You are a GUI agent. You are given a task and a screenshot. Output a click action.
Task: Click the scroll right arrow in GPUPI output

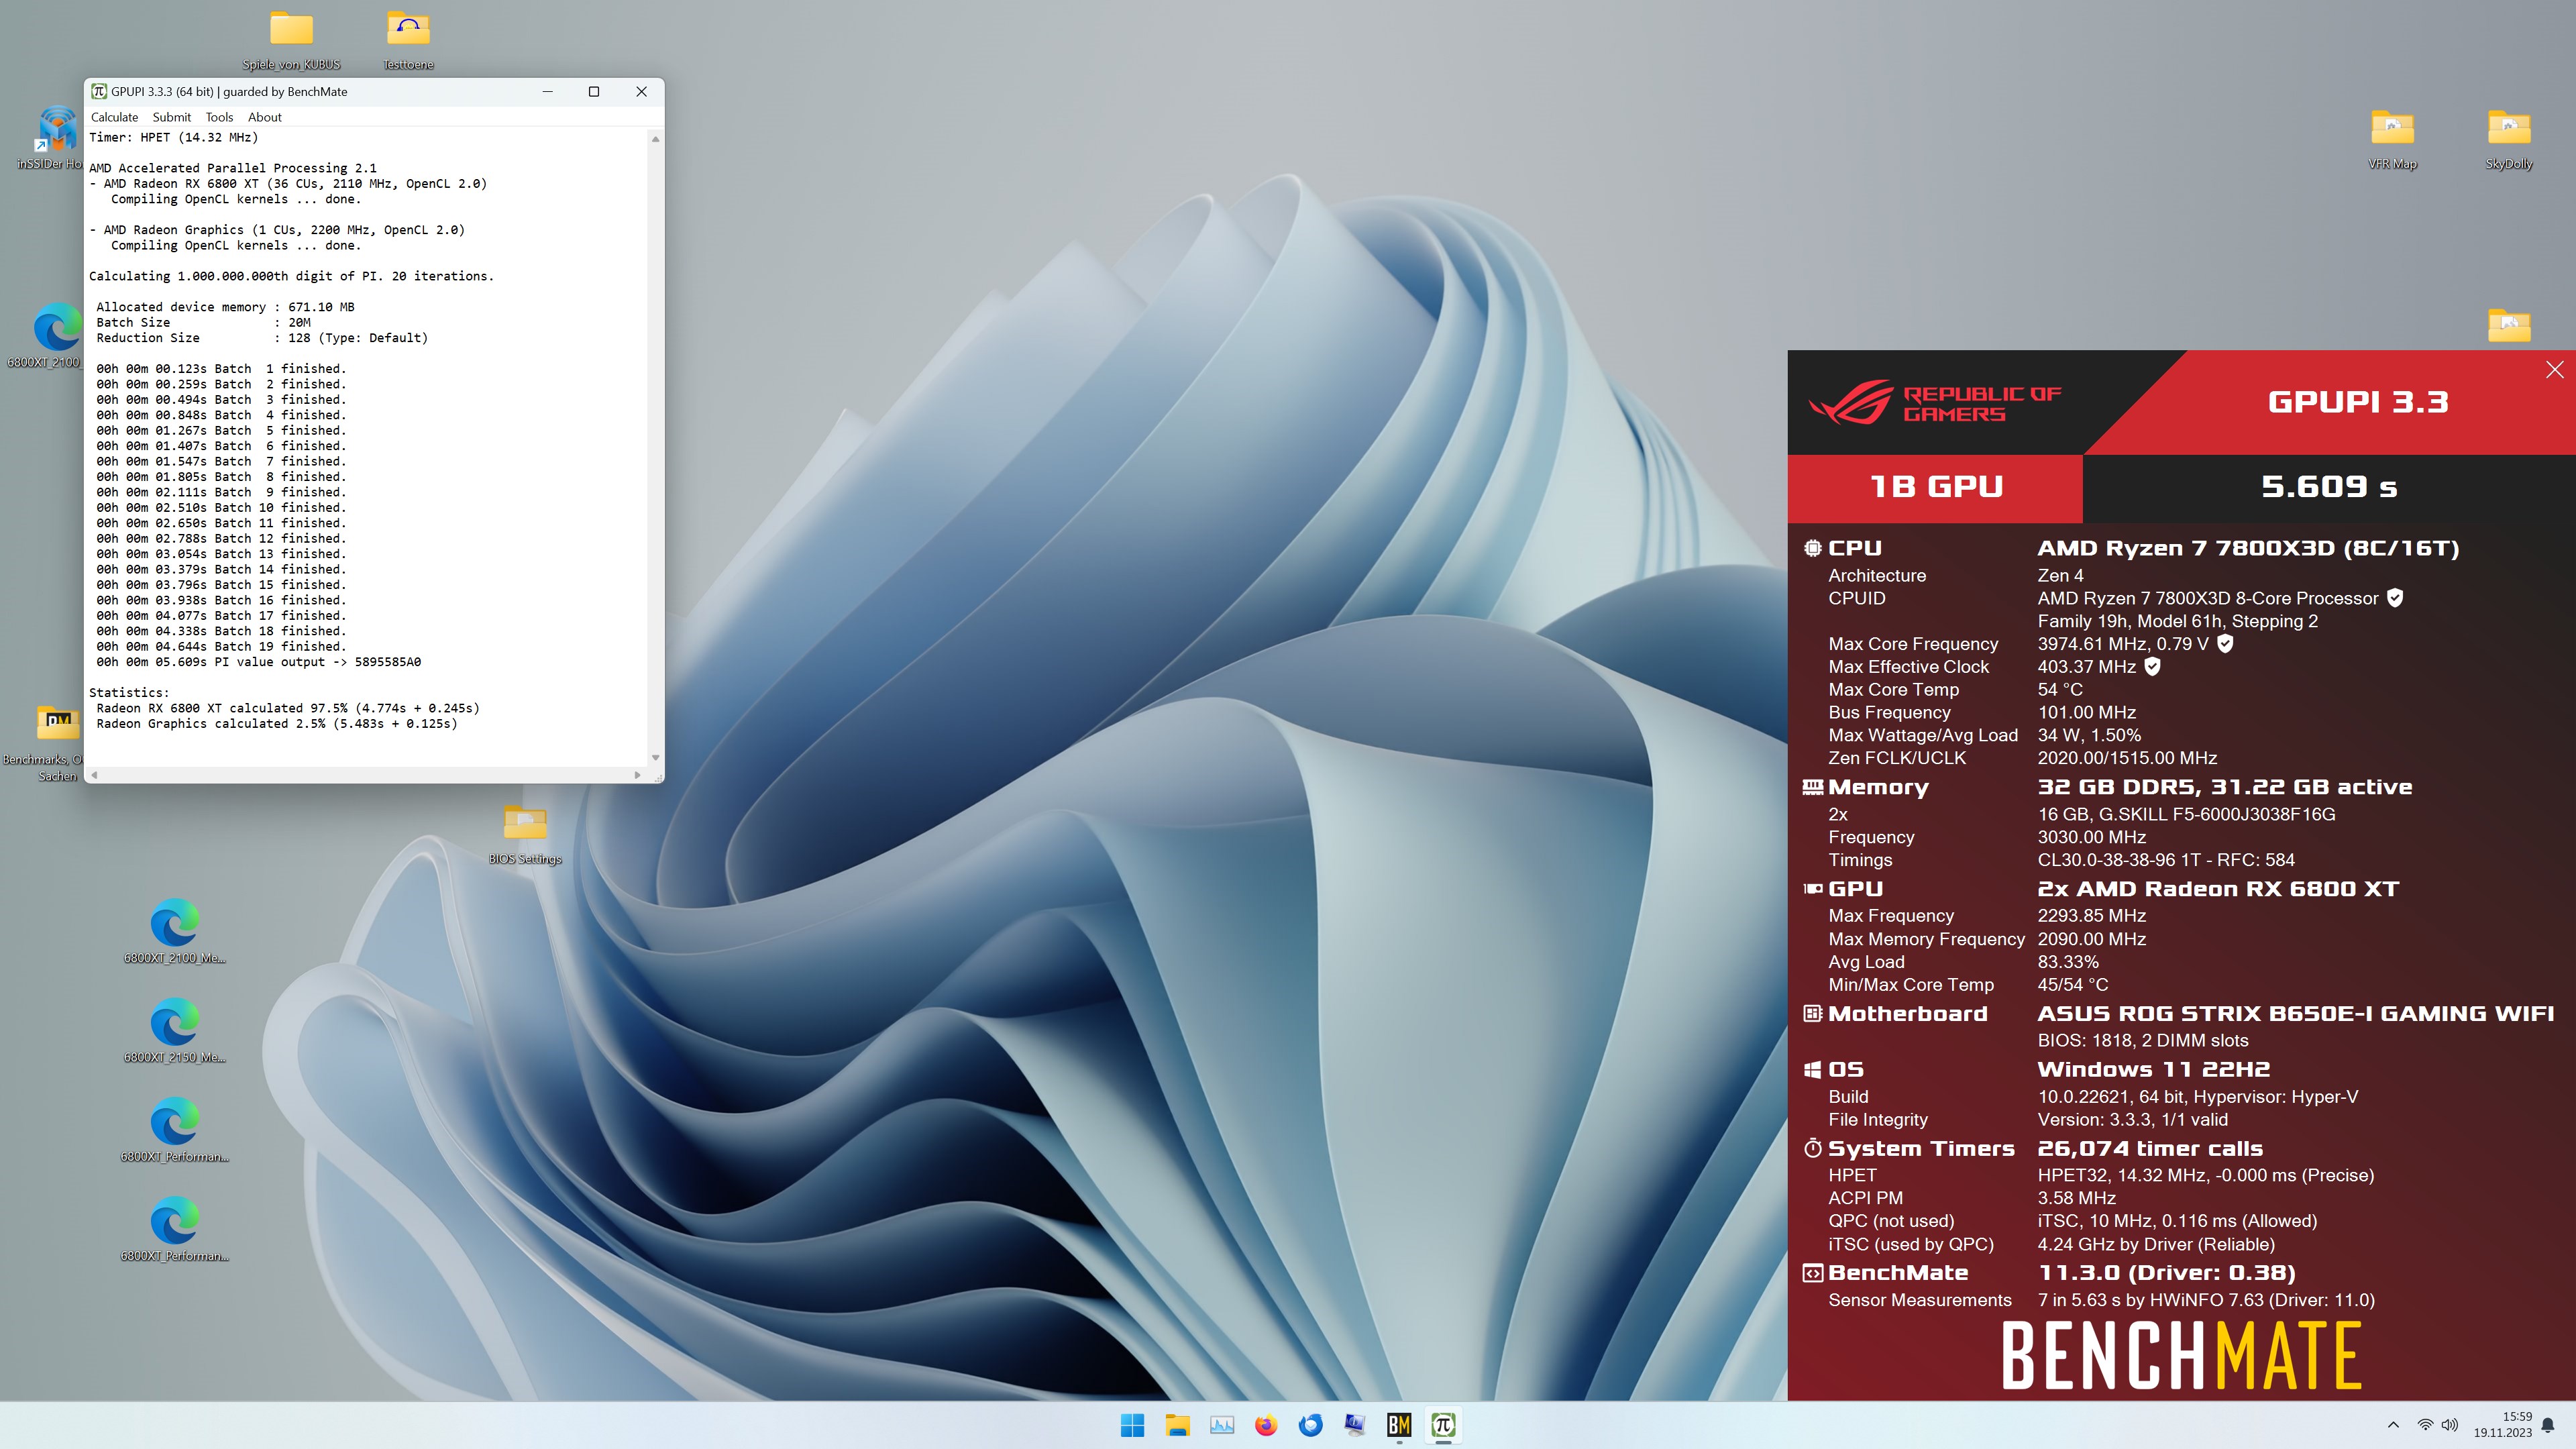tap(637, 775)
